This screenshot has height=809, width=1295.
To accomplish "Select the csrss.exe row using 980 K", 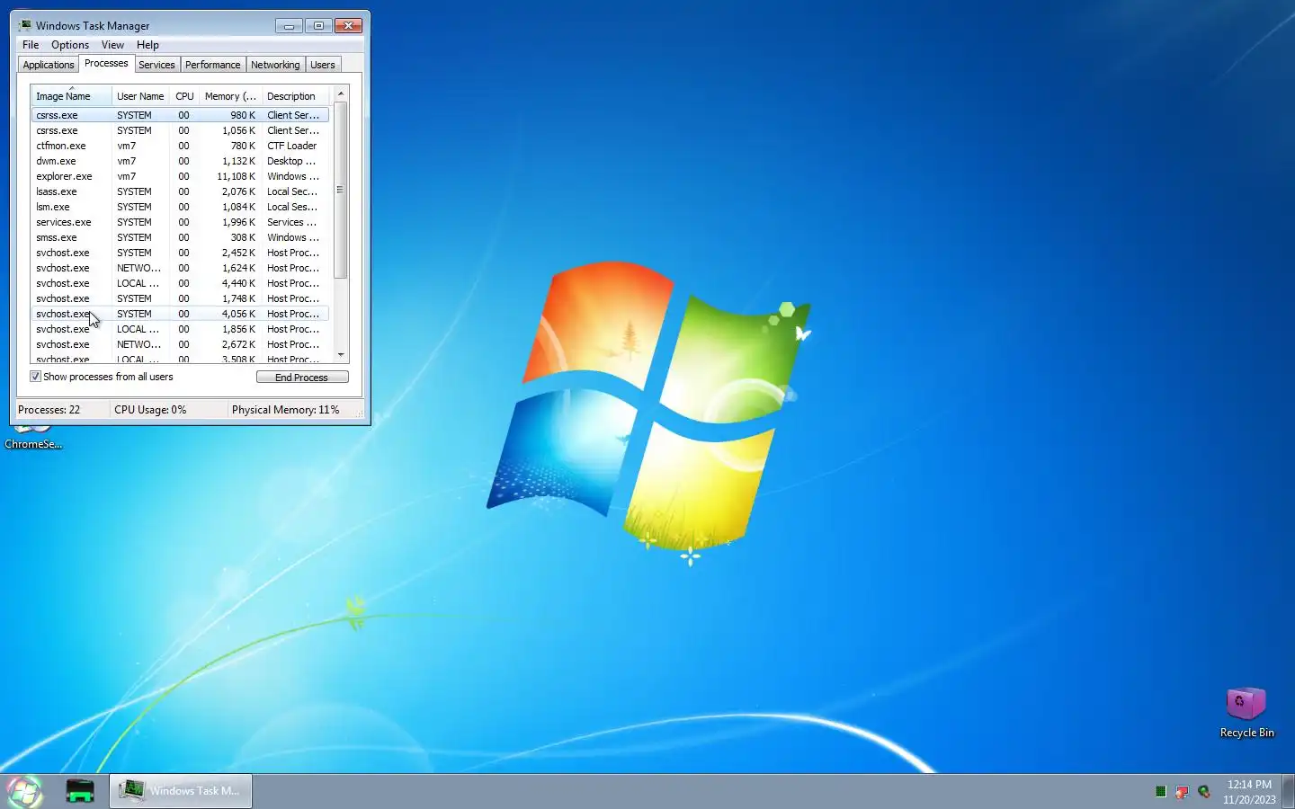I will point(180,115).
